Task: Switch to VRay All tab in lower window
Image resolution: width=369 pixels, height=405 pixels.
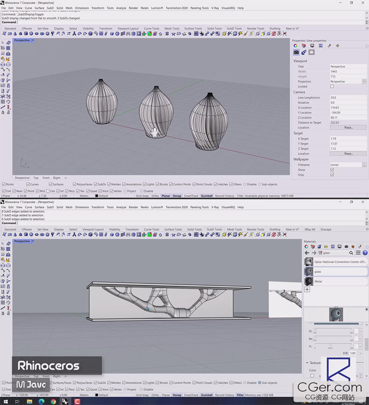Action: 310,230
